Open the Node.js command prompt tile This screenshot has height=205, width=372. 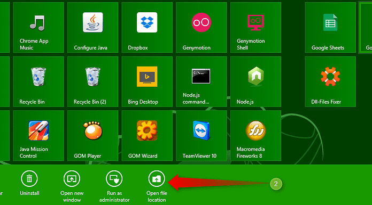click(201, 81)
